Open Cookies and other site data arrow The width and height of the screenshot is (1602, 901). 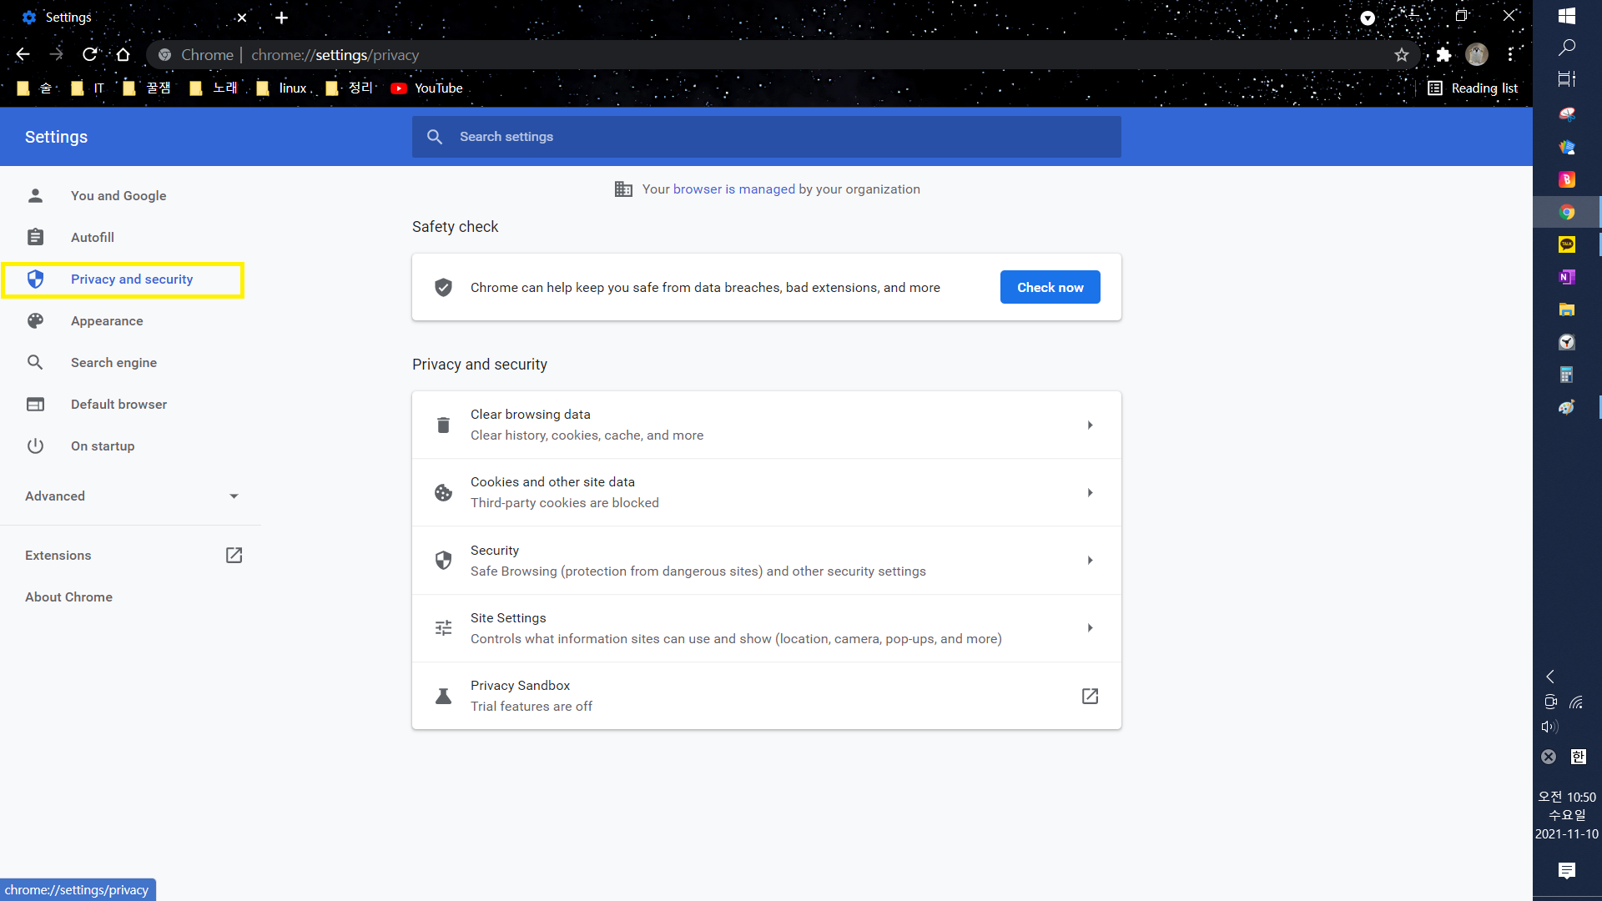point(1090,493)
